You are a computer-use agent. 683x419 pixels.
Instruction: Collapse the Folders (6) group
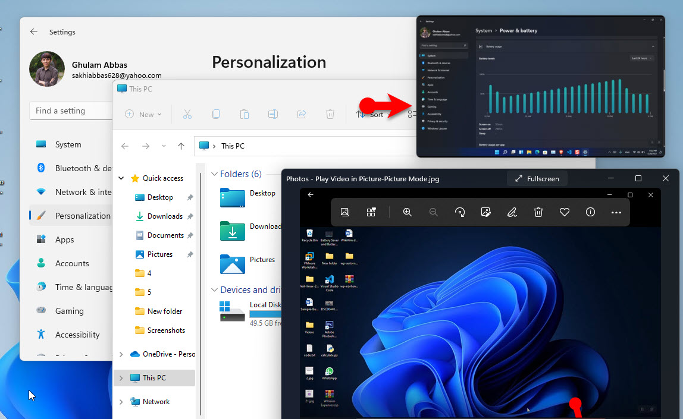(x=214, y=174)
